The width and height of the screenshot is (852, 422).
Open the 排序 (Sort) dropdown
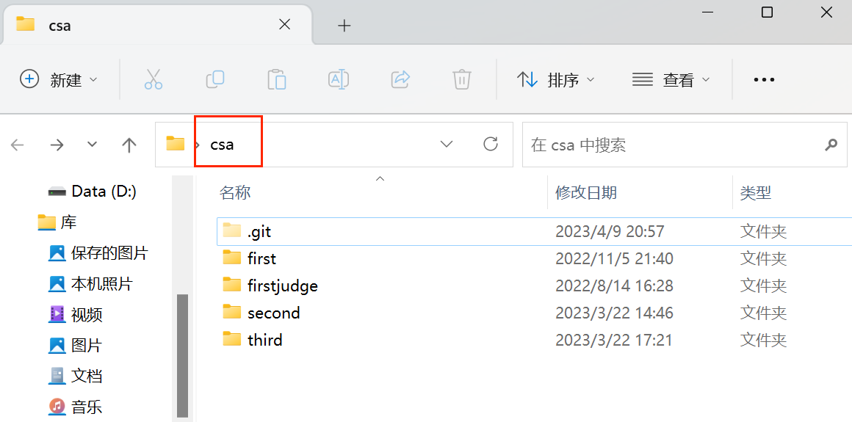coord(555,79)
